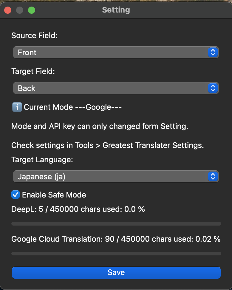
Task: Click the blue info icon beside Current Mode
Action: (17, 107)
